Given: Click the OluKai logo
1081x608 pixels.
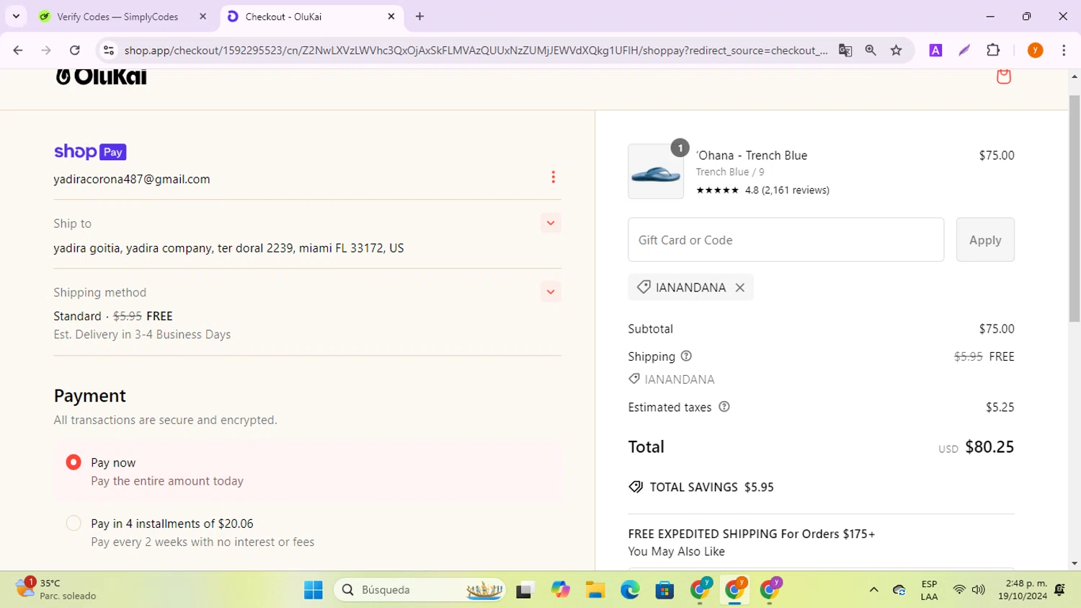Looking at the screenshot, I should click(x=102, y=76).
